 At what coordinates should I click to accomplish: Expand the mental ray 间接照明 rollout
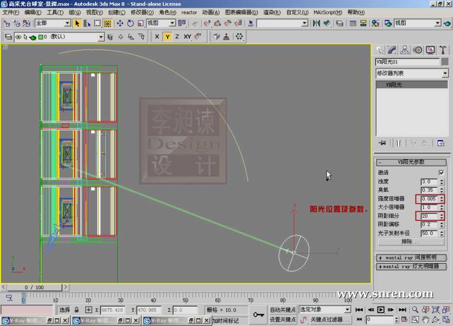[x=411, y=258]
